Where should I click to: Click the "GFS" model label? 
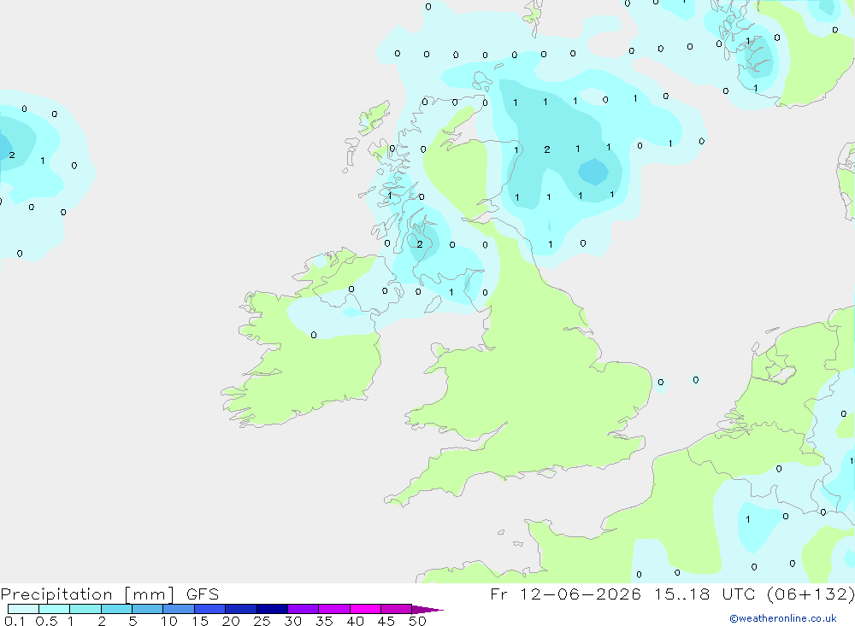click(203, 594)
